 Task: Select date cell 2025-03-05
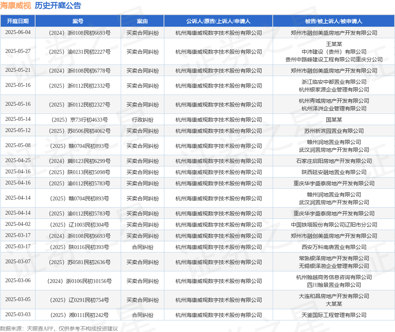[18, 300]
